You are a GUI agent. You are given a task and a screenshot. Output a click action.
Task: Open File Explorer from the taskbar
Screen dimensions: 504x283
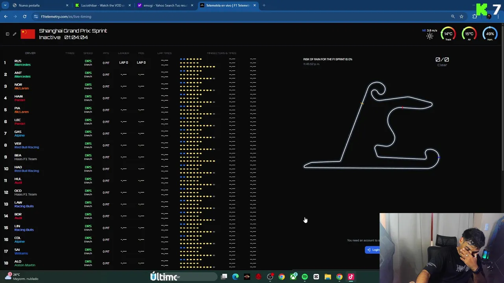click(x=328, y=277)
